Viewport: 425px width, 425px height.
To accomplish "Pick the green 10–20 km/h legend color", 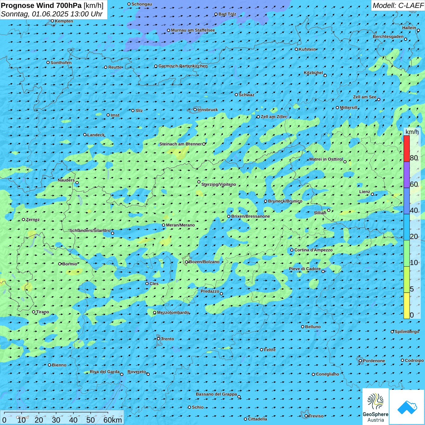I will [x=406, y=253].
